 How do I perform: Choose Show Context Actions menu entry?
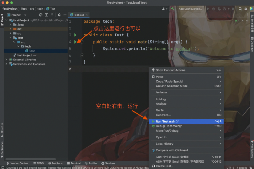click(186, 70)
